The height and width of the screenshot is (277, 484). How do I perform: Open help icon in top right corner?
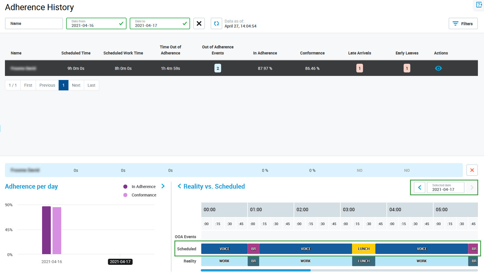click(479, 5)
